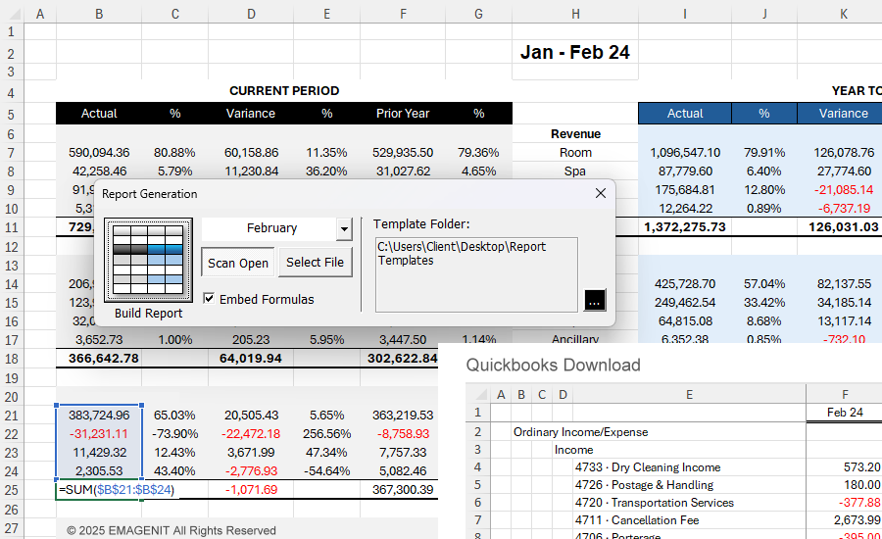Image resolution: width=882 pixels, height=539 pixels.
Task: Click the February month field
Action: click(269, 228)
